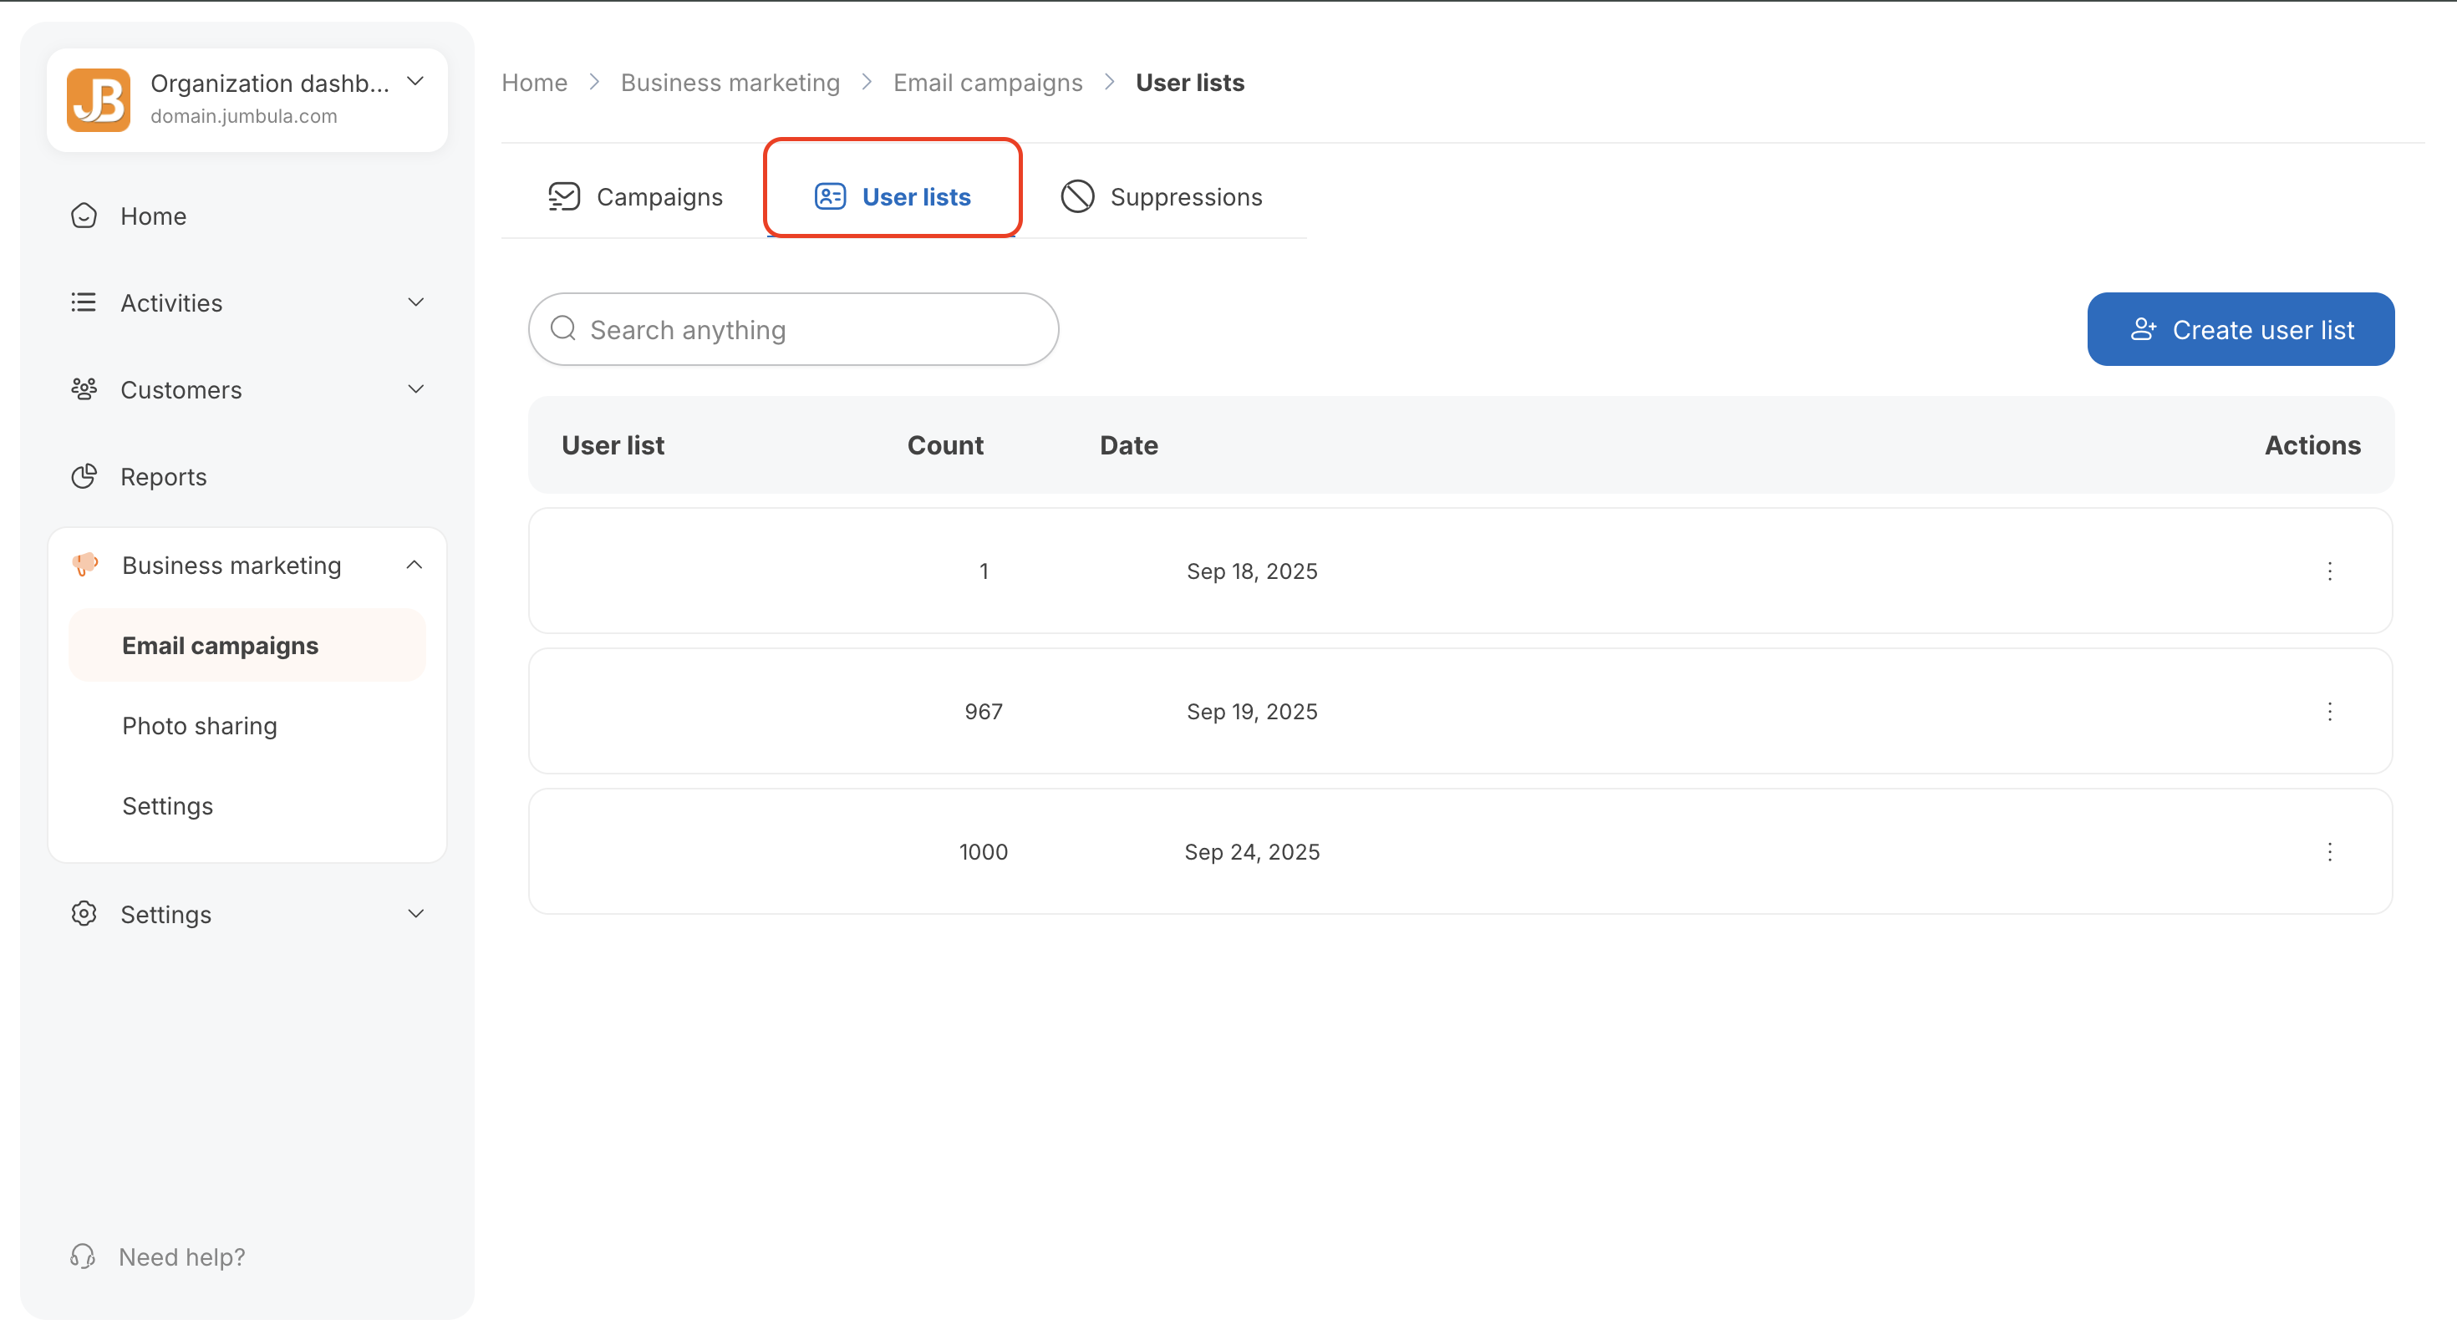Click the Customers people icon
This screenshot has width=2457, height=1340.
click(x=84, y=389)
